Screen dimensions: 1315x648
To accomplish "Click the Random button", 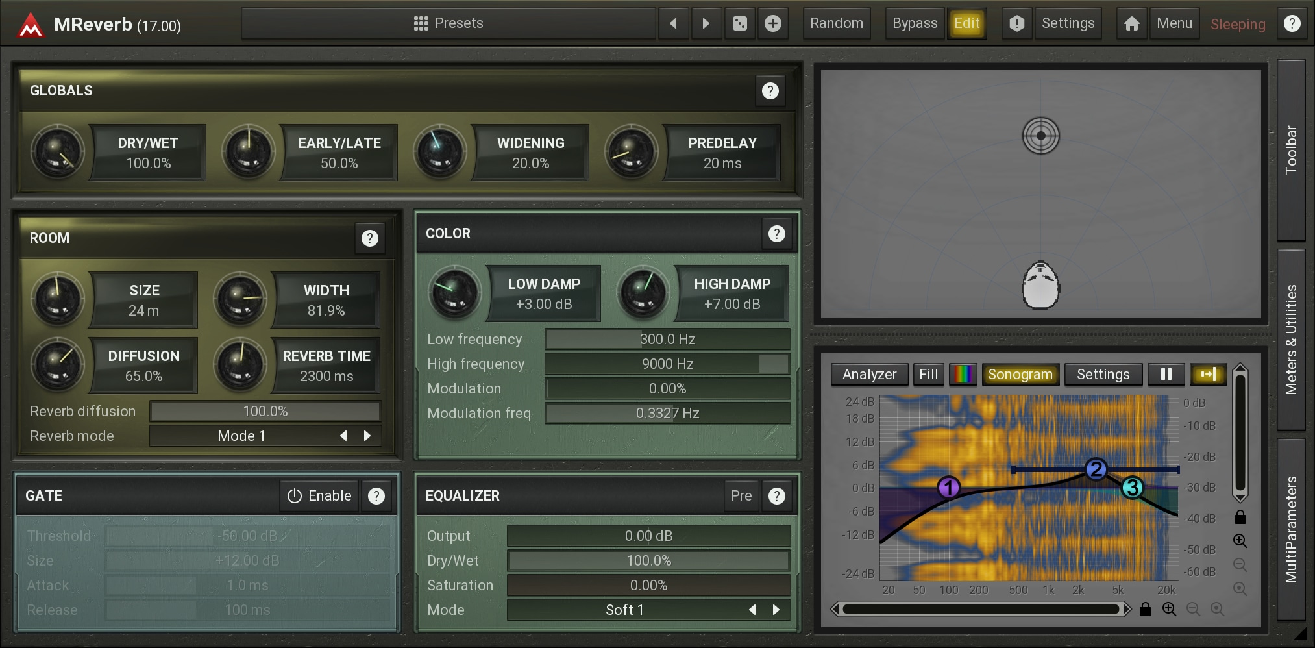I will tap(836, 24).
